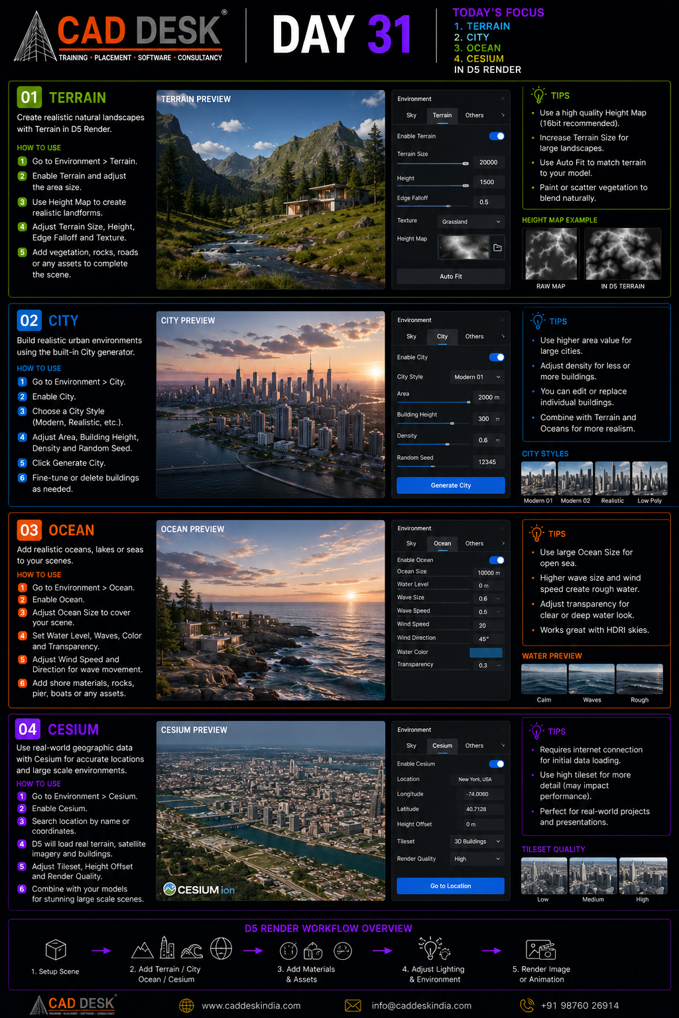The height and width of the screenshot is (1018, 679).
Task: Click the Random Seed 12345 field
Action: 487,462
